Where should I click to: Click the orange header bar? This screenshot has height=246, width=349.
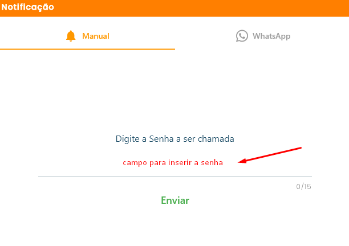click(x=174, y=8)
